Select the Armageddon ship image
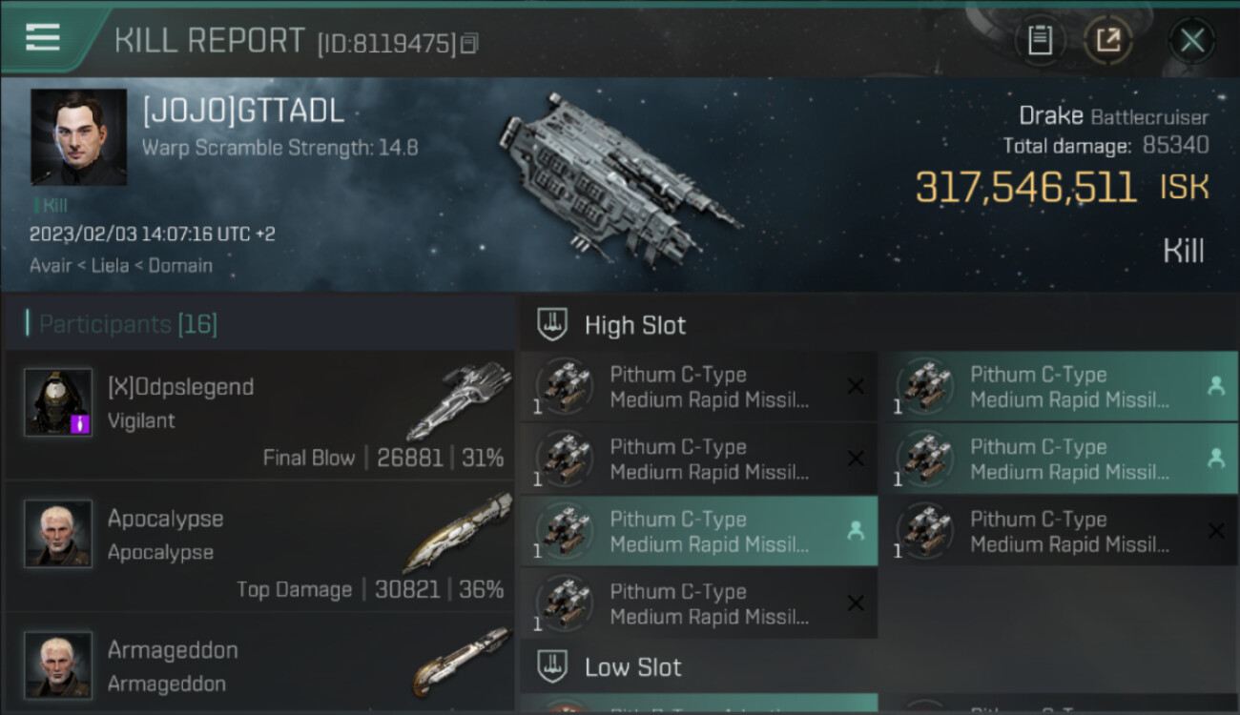 coord(462,662)
